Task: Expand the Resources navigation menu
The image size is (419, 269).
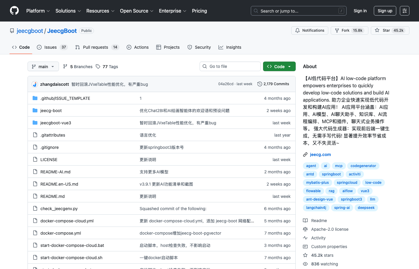Action: click(x=100, y=11)
